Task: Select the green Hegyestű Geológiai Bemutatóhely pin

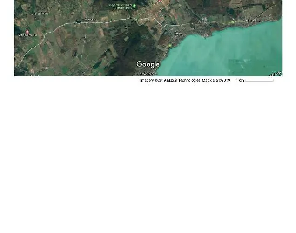Action: (x=135, y=6)
